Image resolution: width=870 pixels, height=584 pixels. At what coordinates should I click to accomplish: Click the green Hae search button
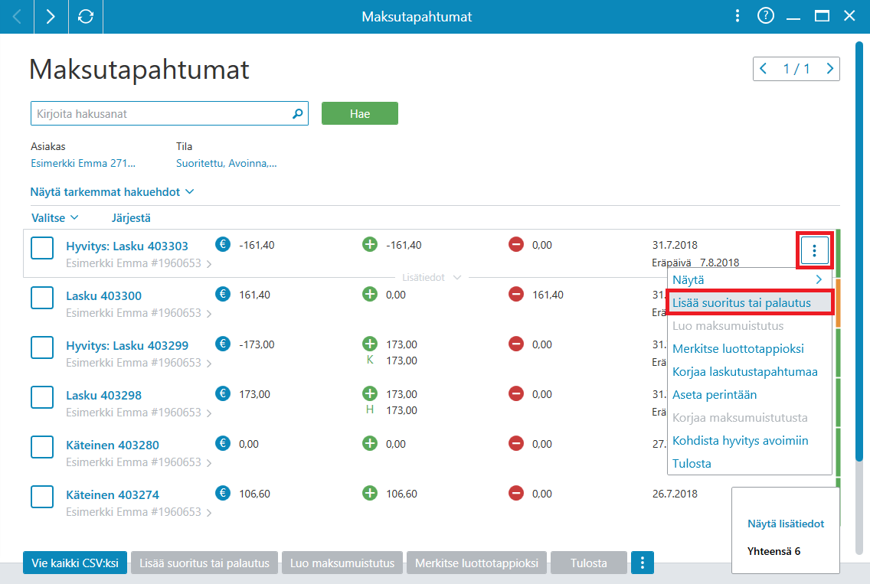coord(359,113)
